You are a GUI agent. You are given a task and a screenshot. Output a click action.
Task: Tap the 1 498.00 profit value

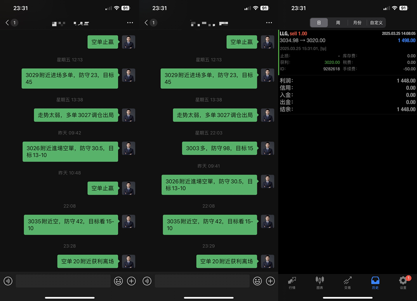coord(407,40)
